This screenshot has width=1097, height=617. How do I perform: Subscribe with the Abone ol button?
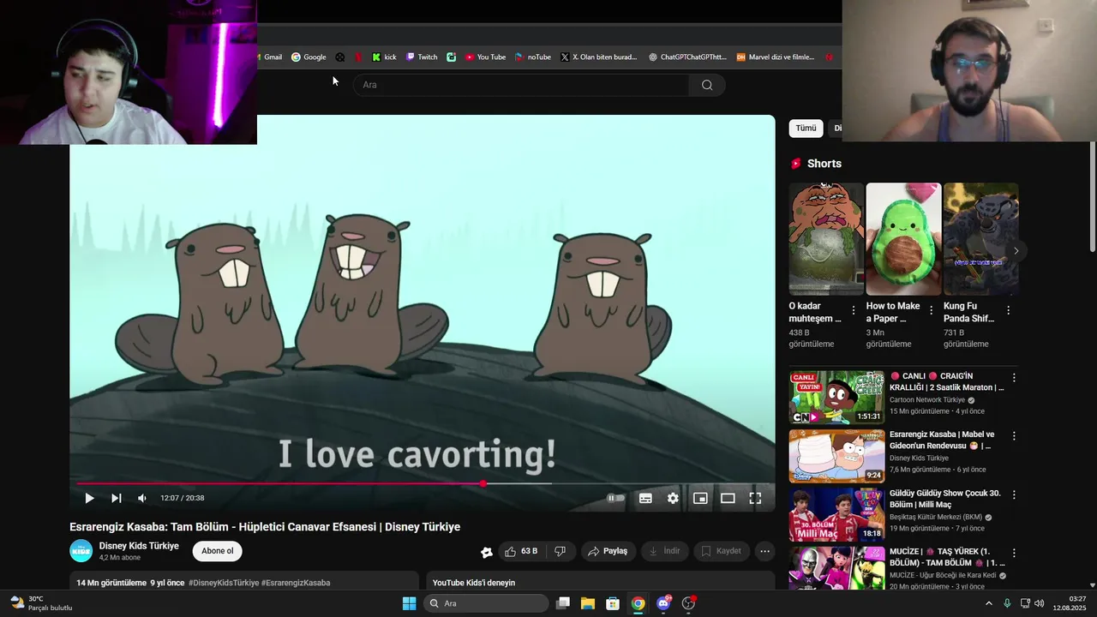(218, 551)
